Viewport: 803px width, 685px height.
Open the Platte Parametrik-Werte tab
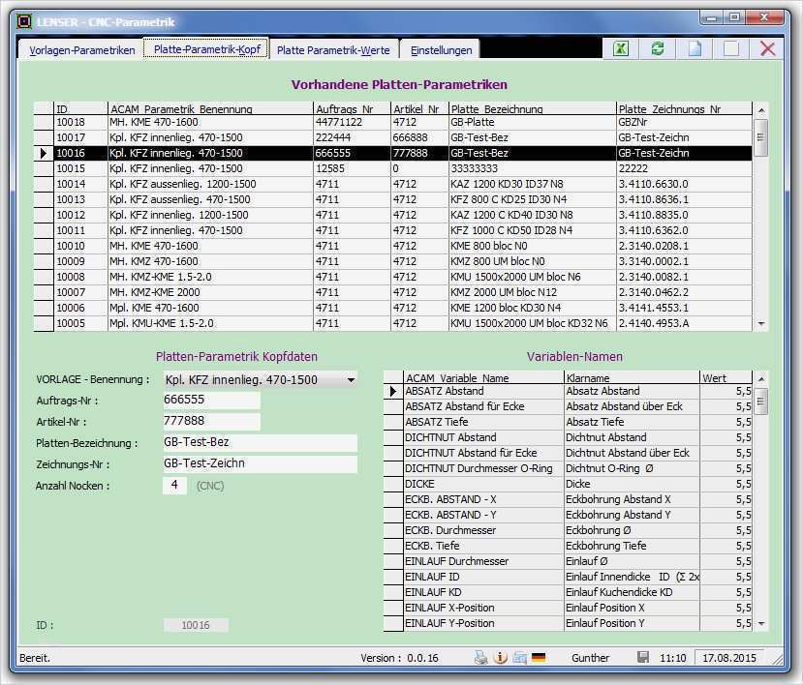[x=333, y=50]
